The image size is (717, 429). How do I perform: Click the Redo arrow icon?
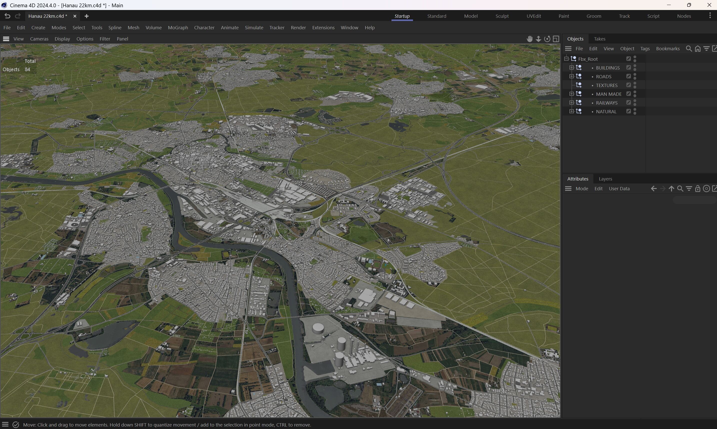click(18, 16)
